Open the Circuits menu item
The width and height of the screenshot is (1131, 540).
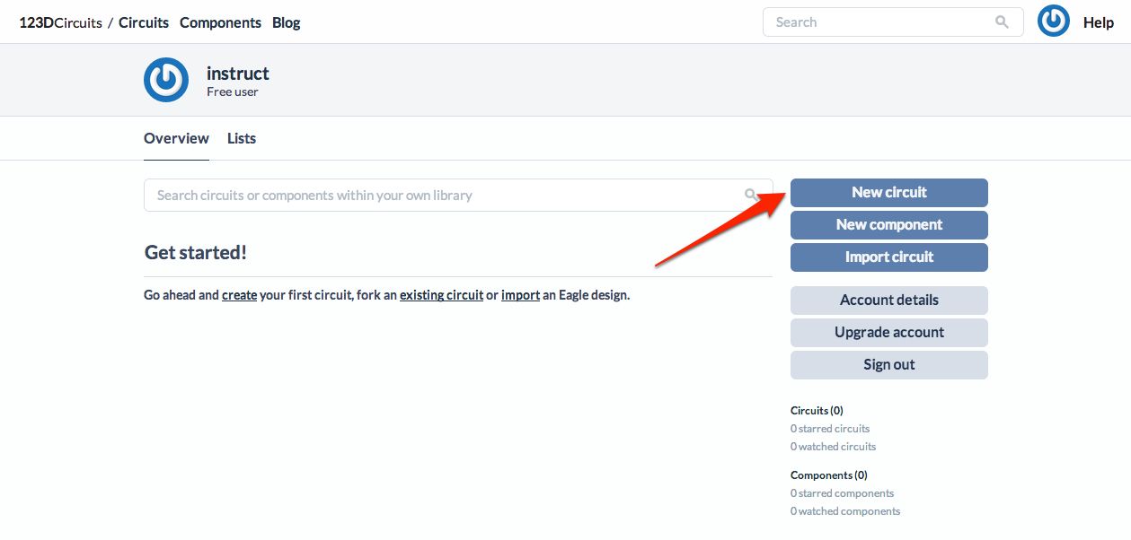click(x=144, y=22)
